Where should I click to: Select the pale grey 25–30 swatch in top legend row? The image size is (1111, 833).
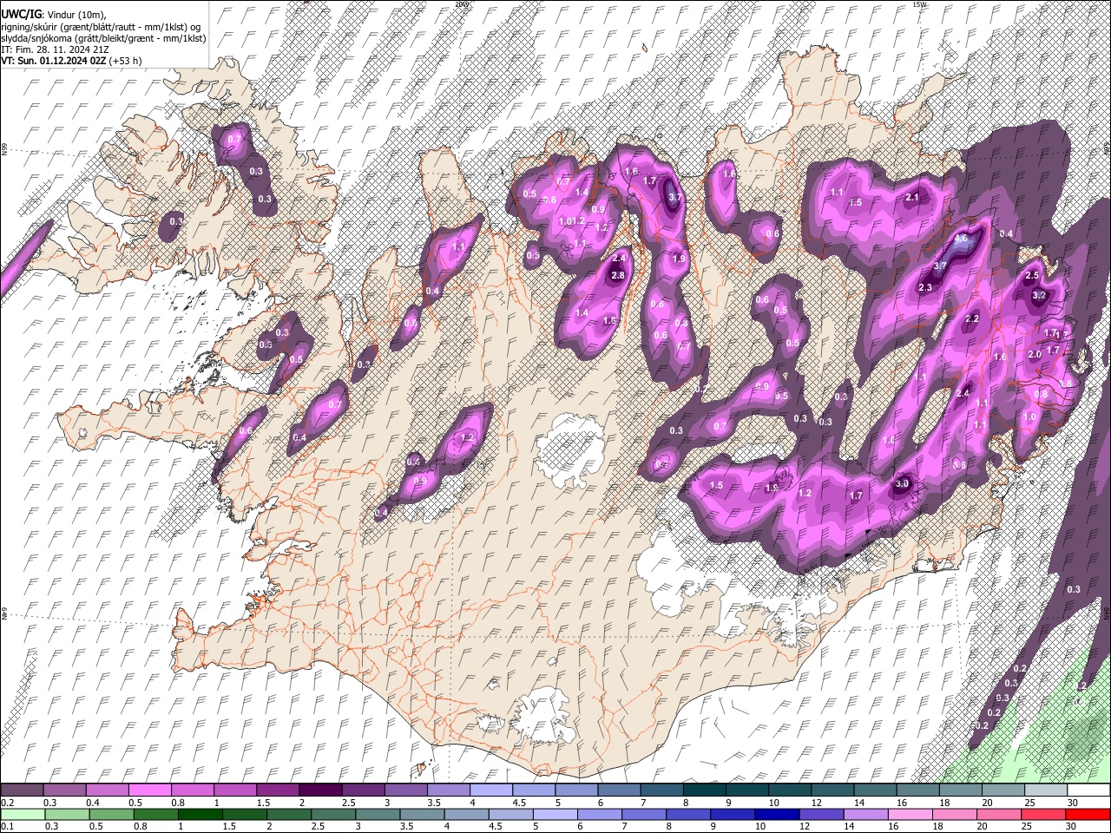[1046, 790]
